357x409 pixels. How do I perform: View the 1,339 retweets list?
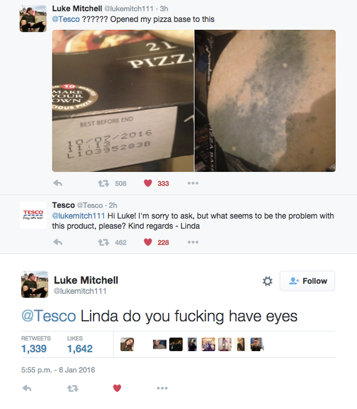[36, 345]
